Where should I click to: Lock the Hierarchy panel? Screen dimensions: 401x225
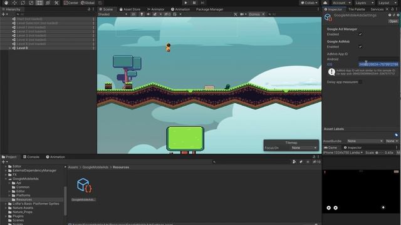(x=89, y=9)
